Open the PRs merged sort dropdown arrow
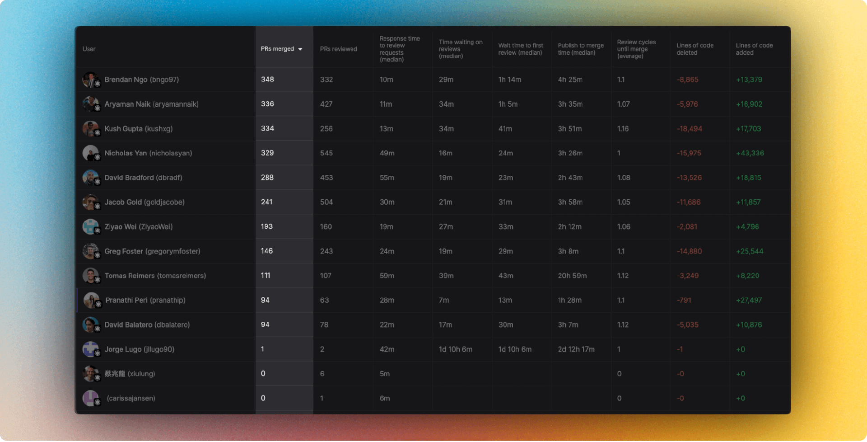867x442 pixels. point(301,49)
